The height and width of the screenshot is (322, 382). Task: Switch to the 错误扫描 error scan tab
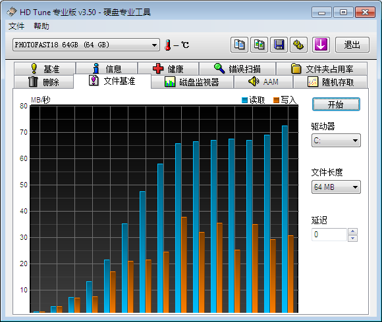(238, 69)
